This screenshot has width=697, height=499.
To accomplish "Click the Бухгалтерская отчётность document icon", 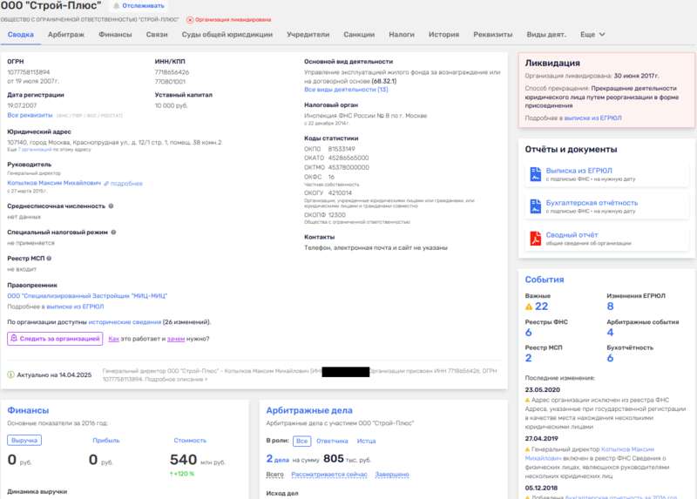I will click(x=535, y=206).
